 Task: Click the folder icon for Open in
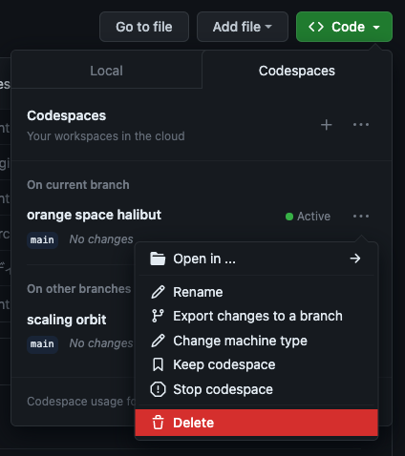[x=158, y=259]
